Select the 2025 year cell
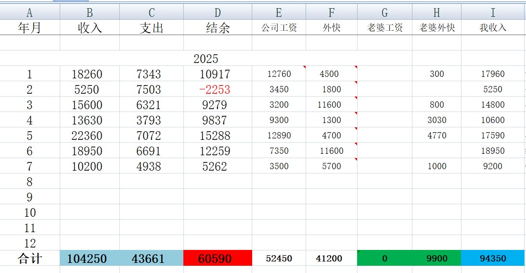This screenshot has height=273, width=526. pyautogui.click(x=205, y=58)
